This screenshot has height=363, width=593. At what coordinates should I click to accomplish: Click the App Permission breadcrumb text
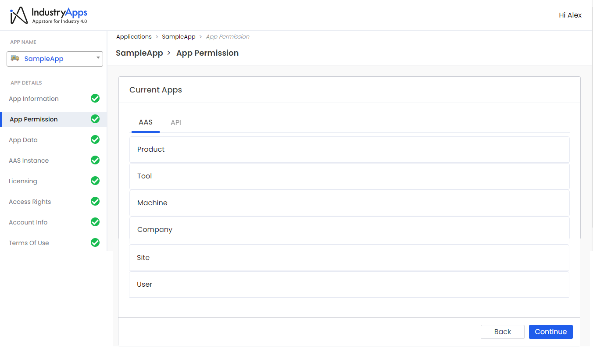click(x=228, y=37)
